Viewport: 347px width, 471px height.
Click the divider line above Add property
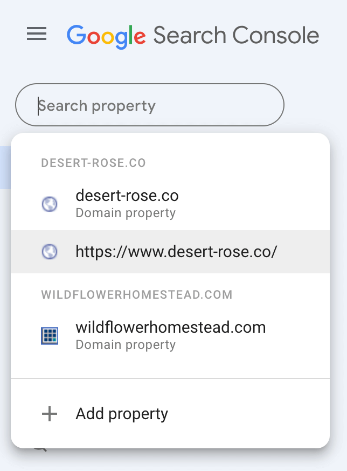click(x=170, y=379)
